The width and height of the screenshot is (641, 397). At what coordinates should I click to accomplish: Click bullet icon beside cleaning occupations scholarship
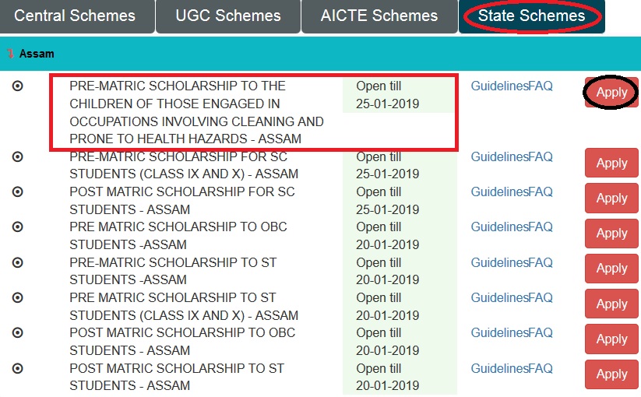[18, 86]
